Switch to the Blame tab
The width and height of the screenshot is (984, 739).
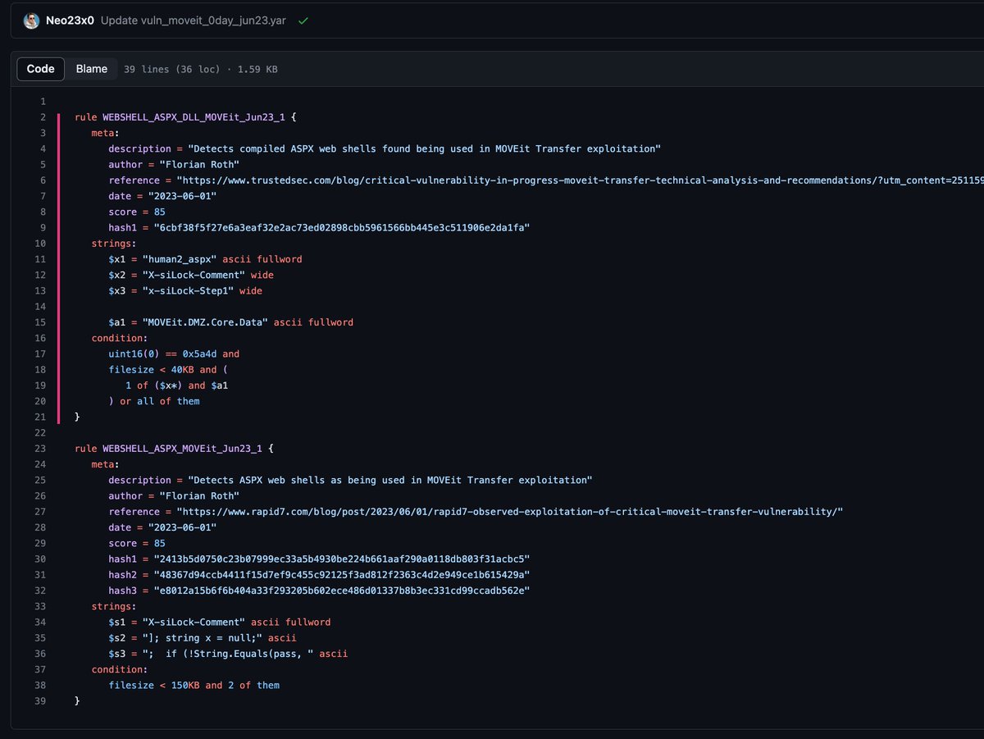pos(91,69)
